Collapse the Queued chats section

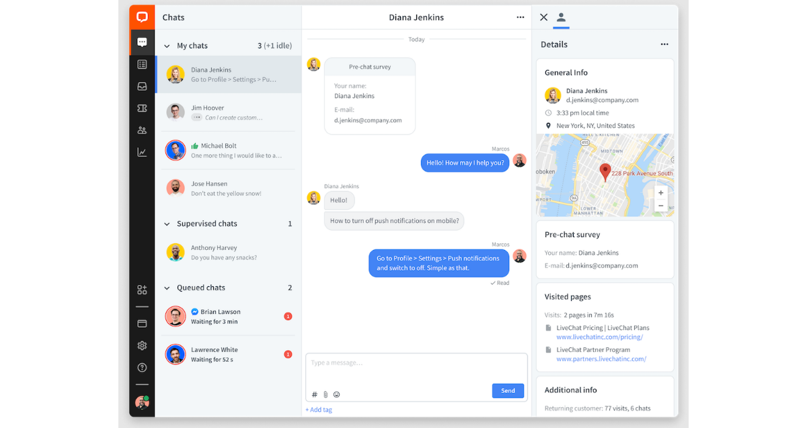pyautogui.click(x=167, y=288)
